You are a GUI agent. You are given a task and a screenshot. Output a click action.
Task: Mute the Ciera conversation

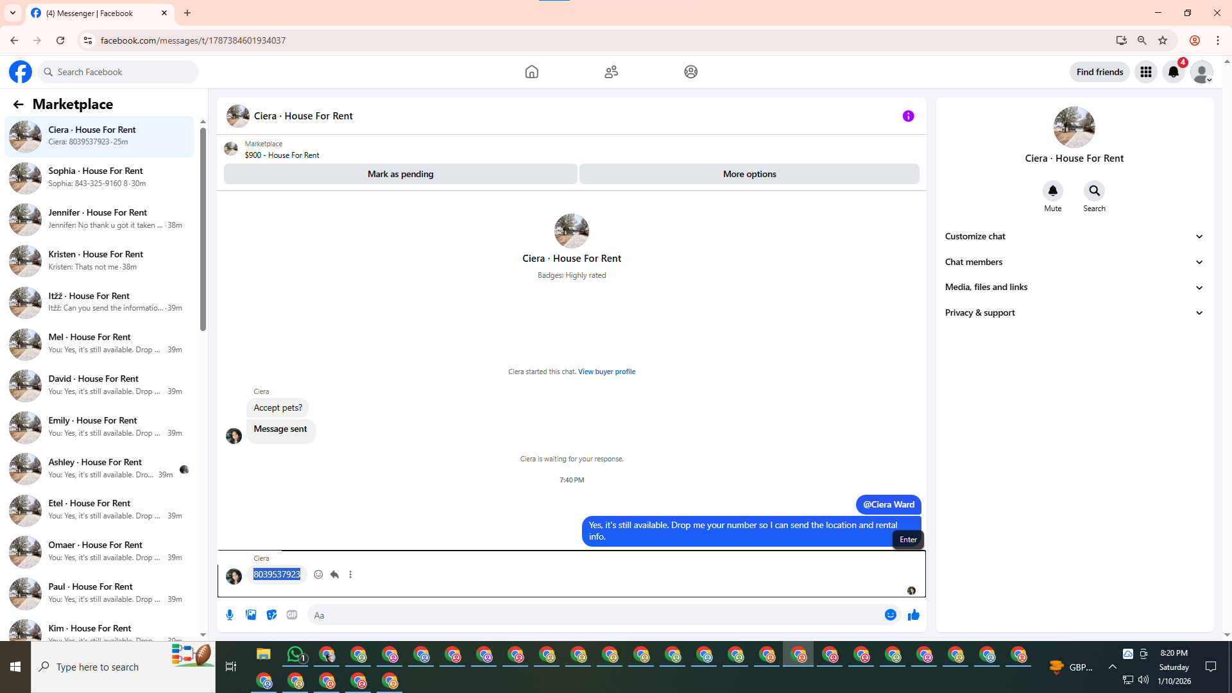pos(1052,191)
